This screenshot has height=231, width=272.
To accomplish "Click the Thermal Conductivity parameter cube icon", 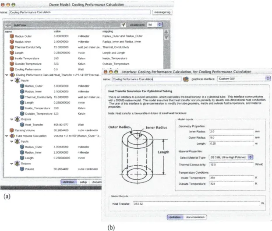I will (x=12, y=47).
